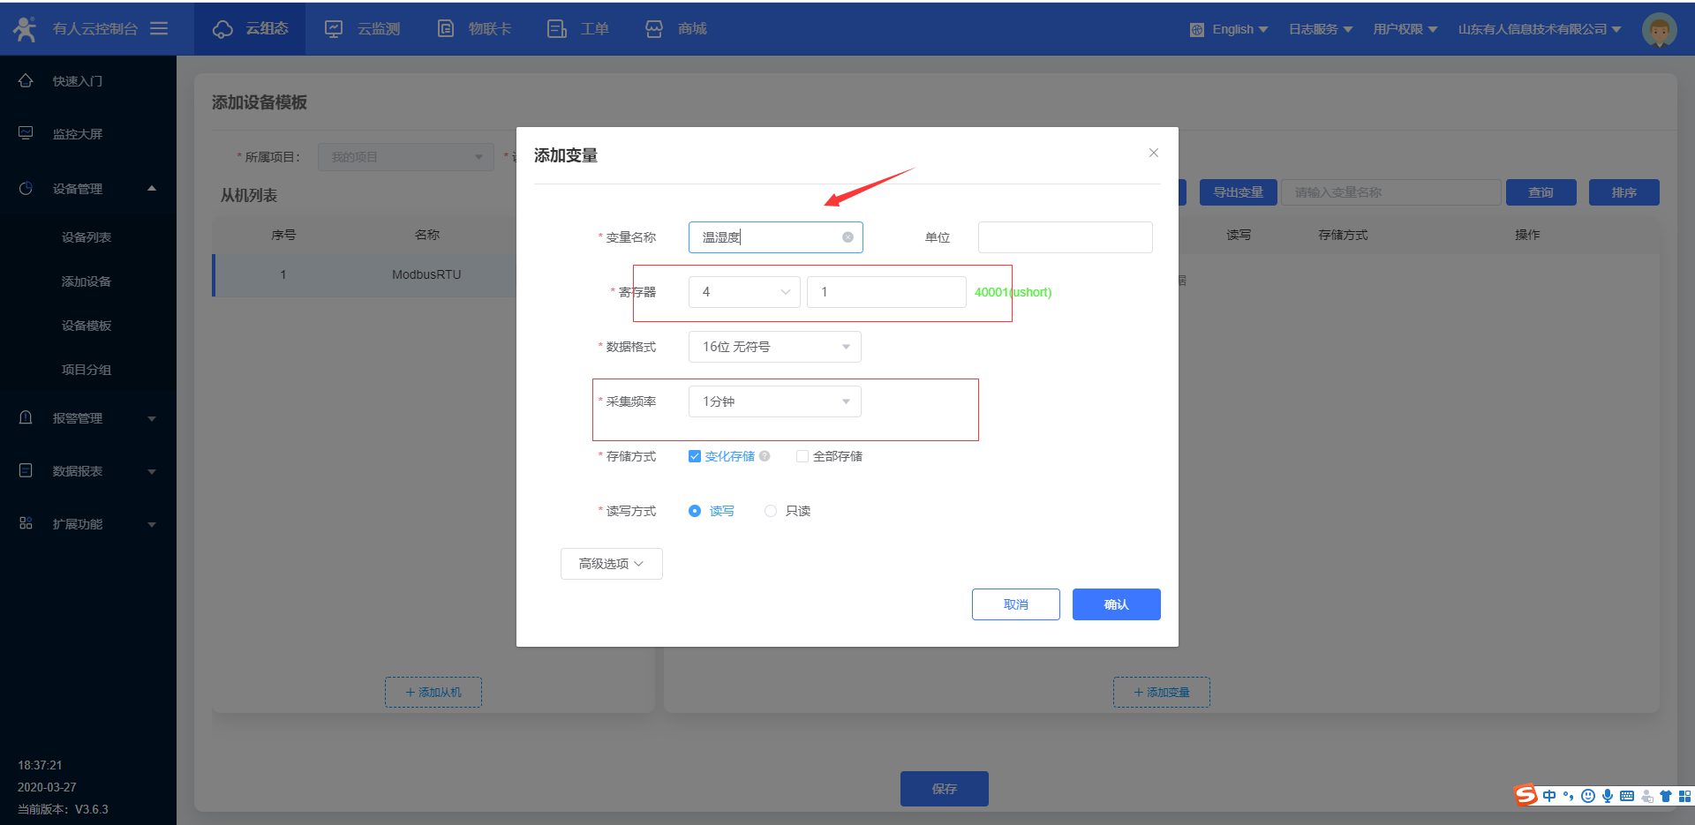Click the hamburger menu icon beside the logo
This screenshot has height=825, width=1695.
[x=159, y=28]
